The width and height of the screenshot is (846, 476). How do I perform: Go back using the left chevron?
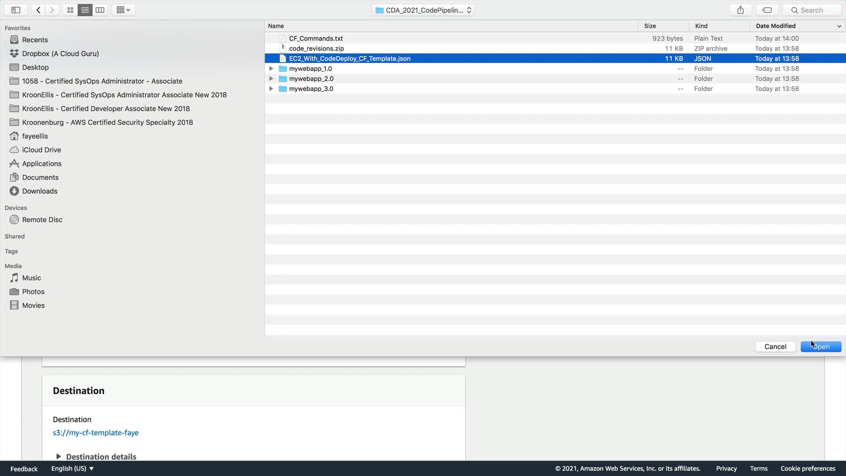pos(38,10)
